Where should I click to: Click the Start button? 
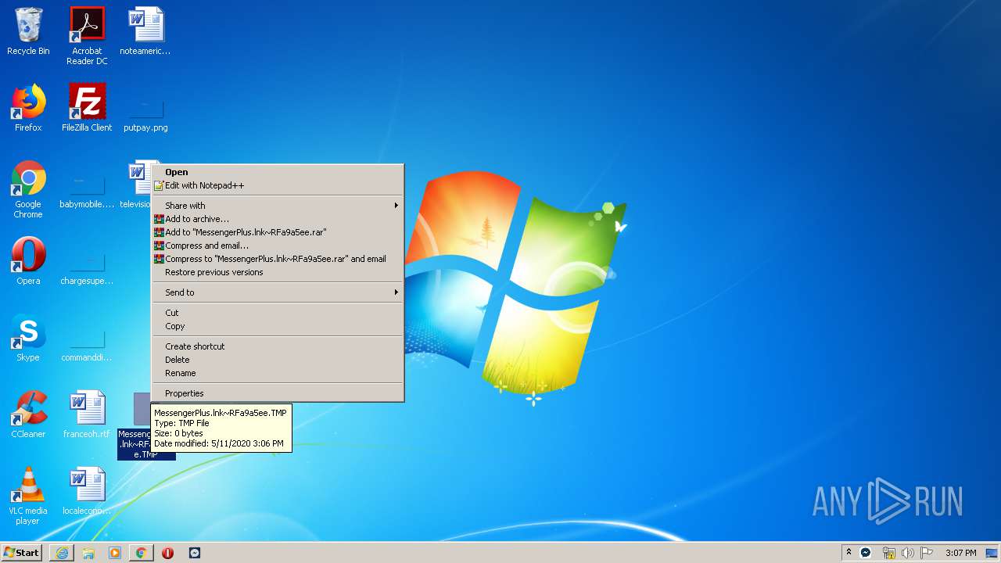pyautogui.click(x=22, y=553)
